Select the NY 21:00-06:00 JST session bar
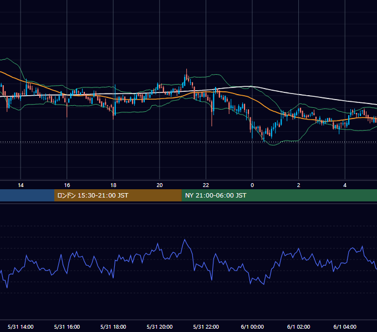Viewport: 377px width, 332px height. [x=279, y=195]
